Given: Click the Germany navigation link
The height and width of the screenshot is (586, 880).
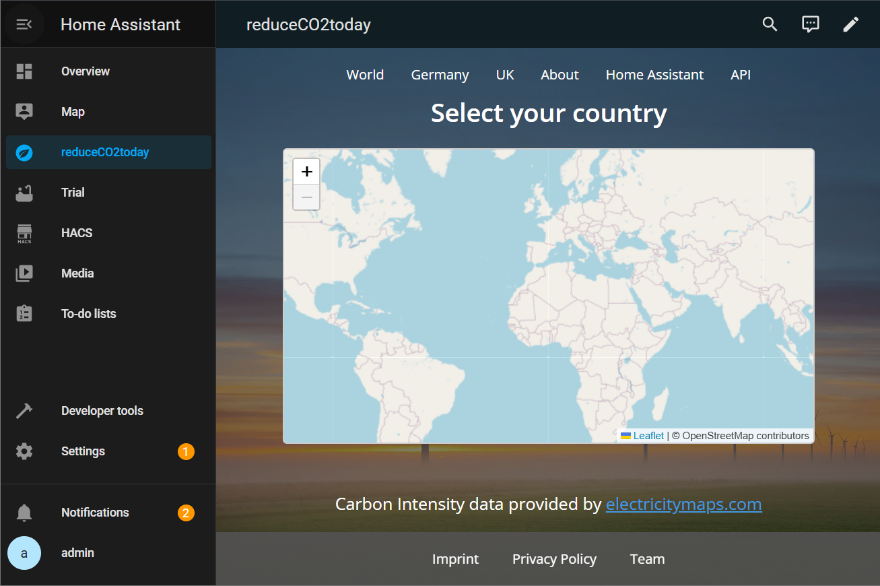Looking at the screenshot, I should click(x=440, y=75).
